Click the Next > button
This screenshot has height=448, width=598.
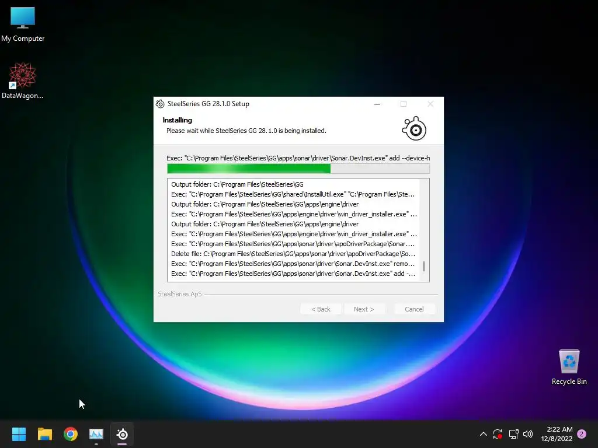pyautogui.click(x=364, y=309)
